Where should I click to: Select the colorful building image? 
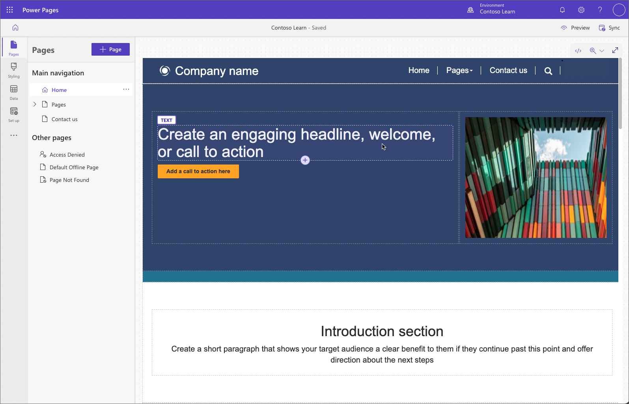pyautogui.click(x=536, y=178)
